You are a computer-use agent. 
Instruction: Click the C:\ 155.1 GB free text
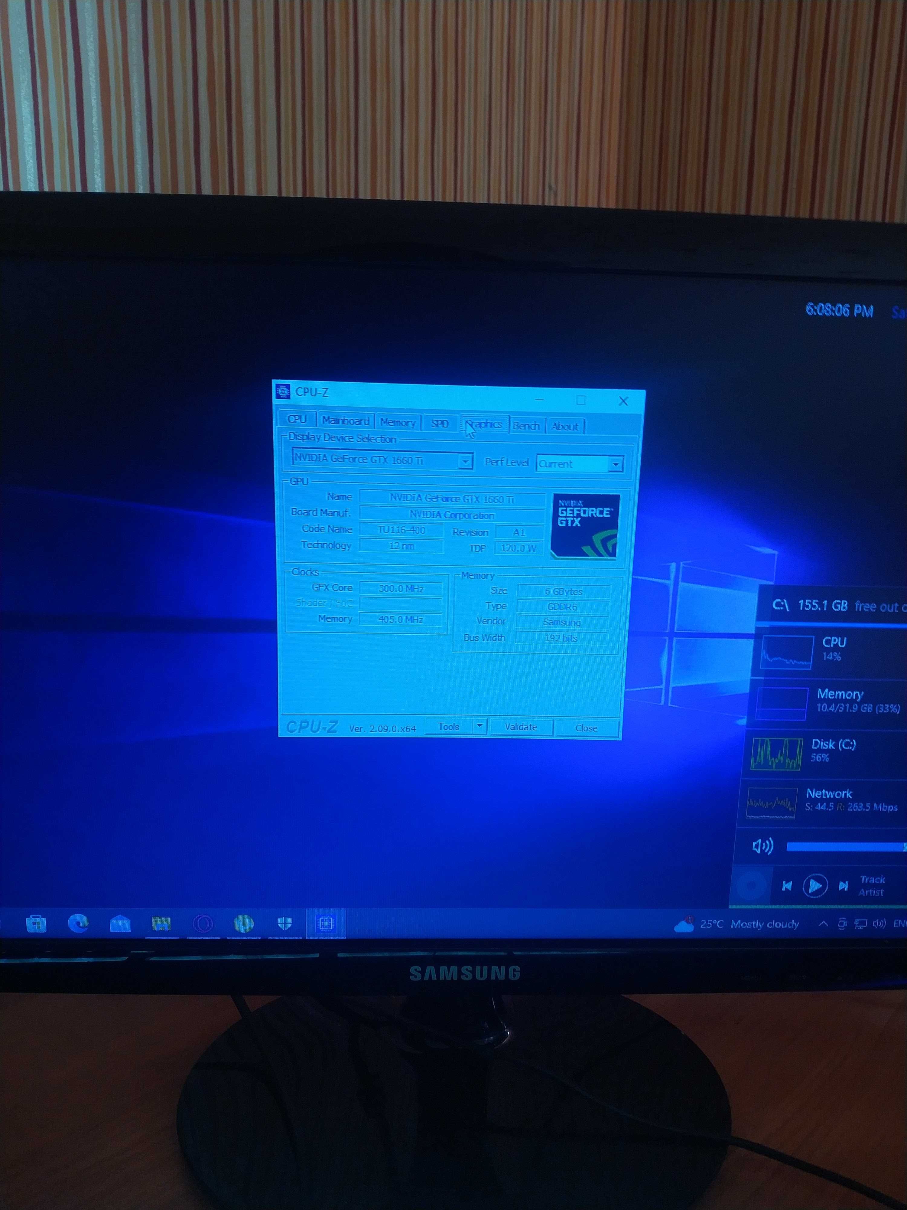pos(840,606)
